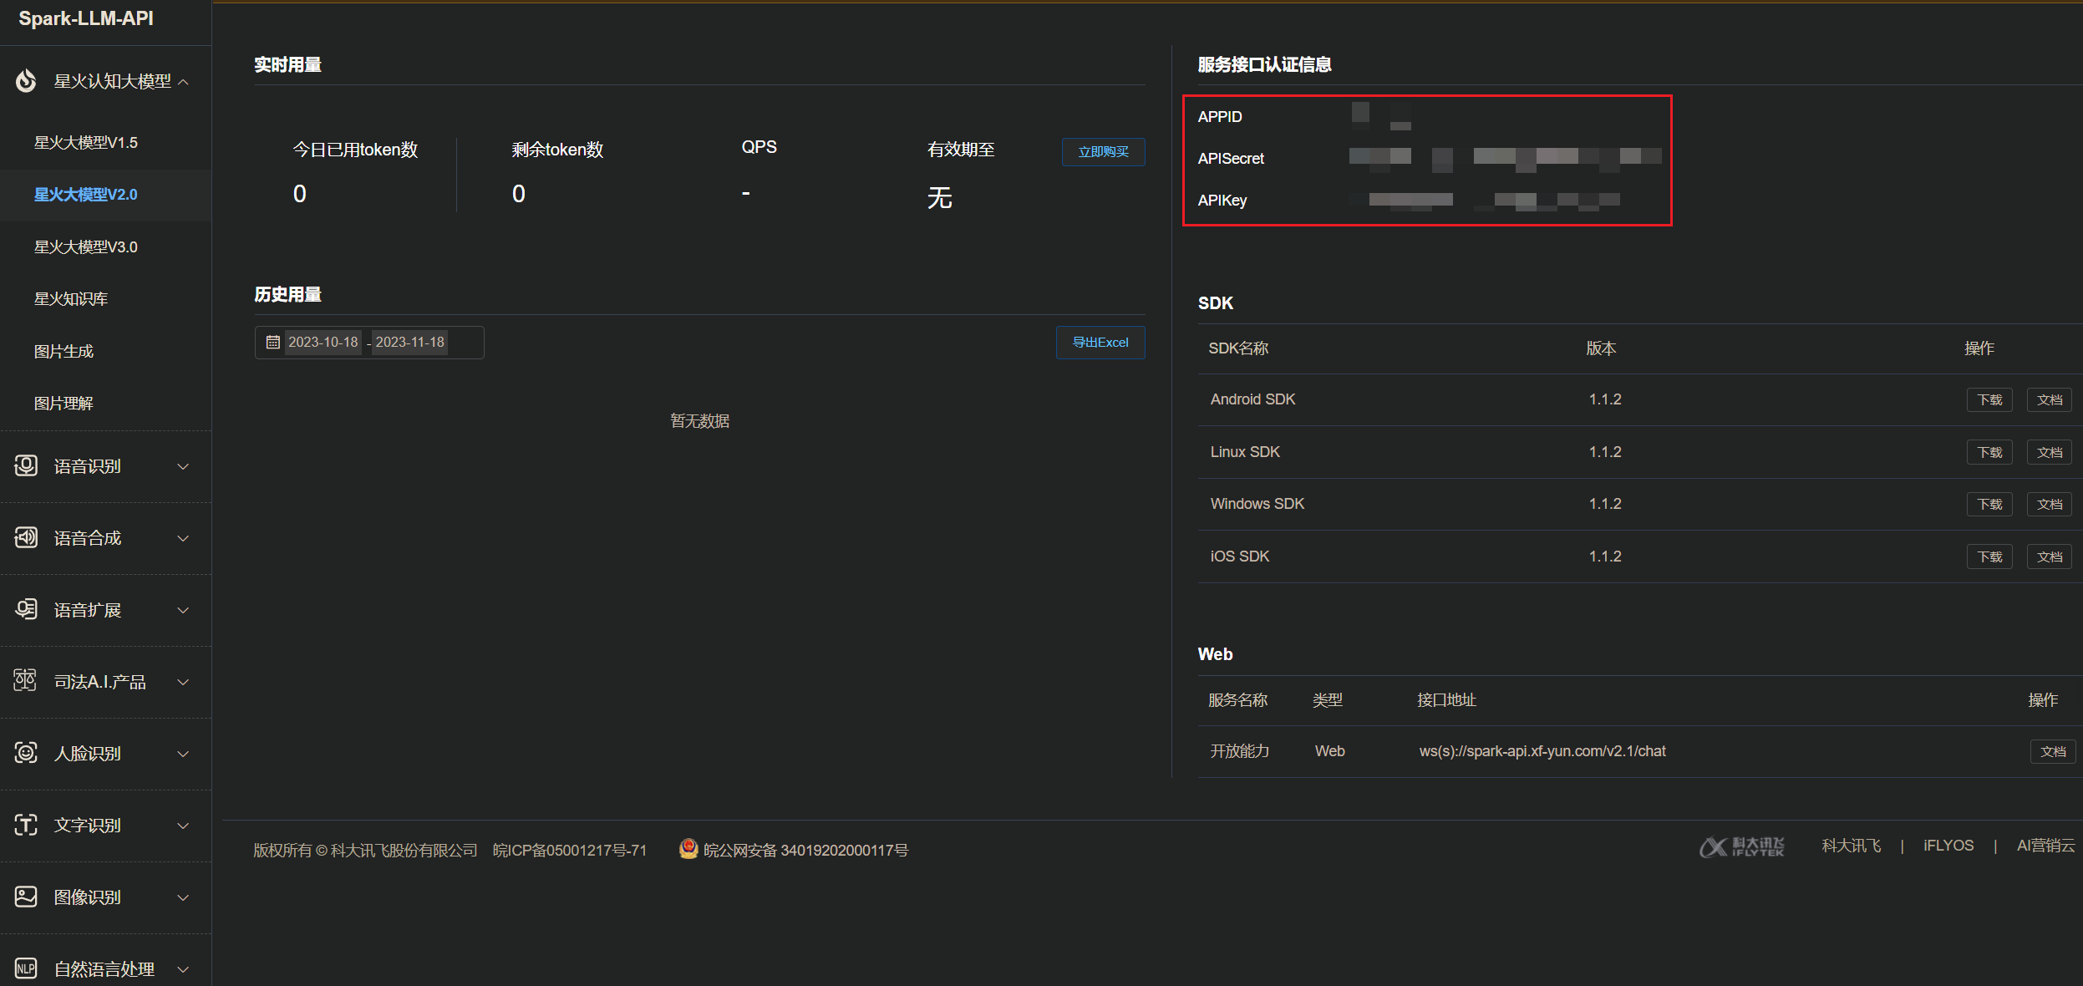Screen dimensions: 2083x986
Task: Expand the 语音合成 menu chevron
Action: point(184,538)
